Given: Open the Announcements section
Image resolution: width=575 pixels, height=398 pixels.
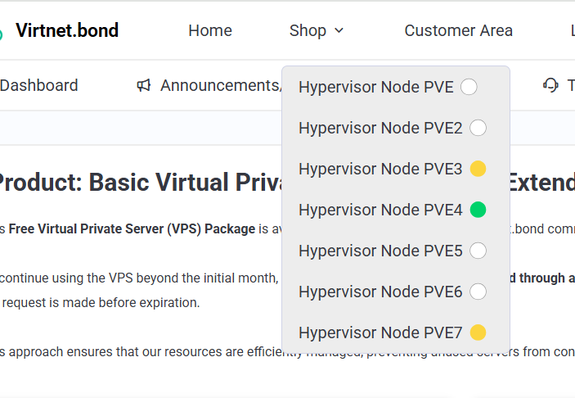Looking at the screenshot, I should click(x=221, y=85).
